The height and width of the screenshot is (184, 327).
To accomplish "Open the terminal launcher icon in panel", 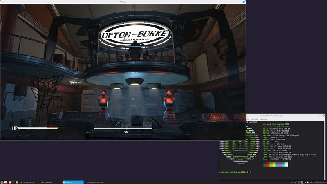I will click(13, 182).
